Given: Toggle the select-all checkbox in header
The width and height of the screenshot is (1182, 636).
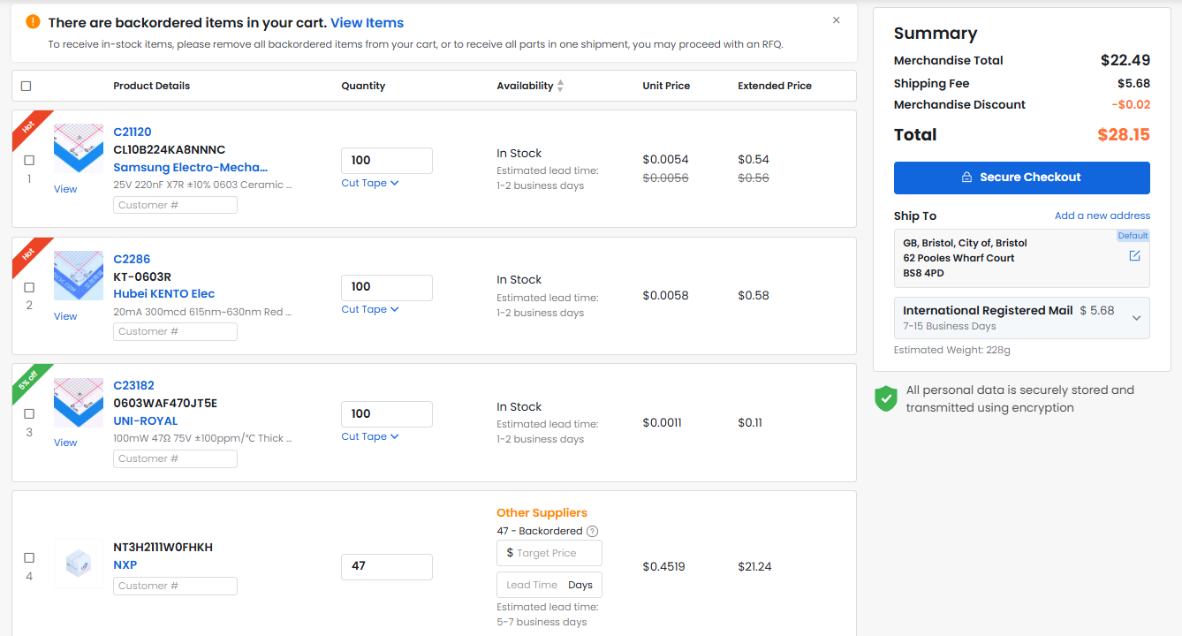Looking at the screenshot, I should click(26, 86).
